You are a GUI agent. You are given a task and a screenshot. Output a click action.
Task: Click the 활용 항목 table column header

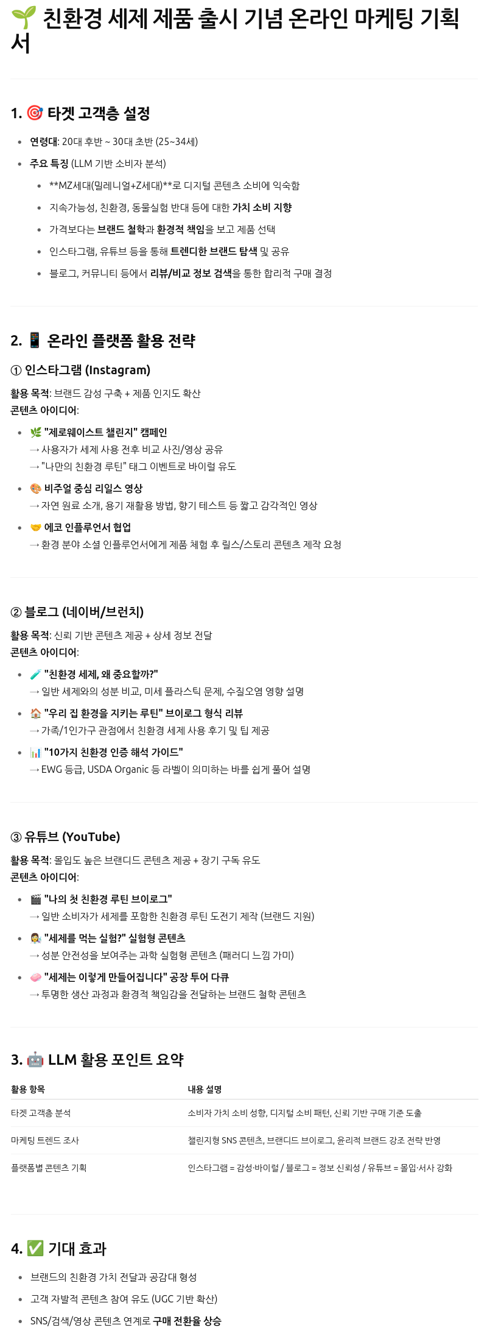tap(28, 1089)
